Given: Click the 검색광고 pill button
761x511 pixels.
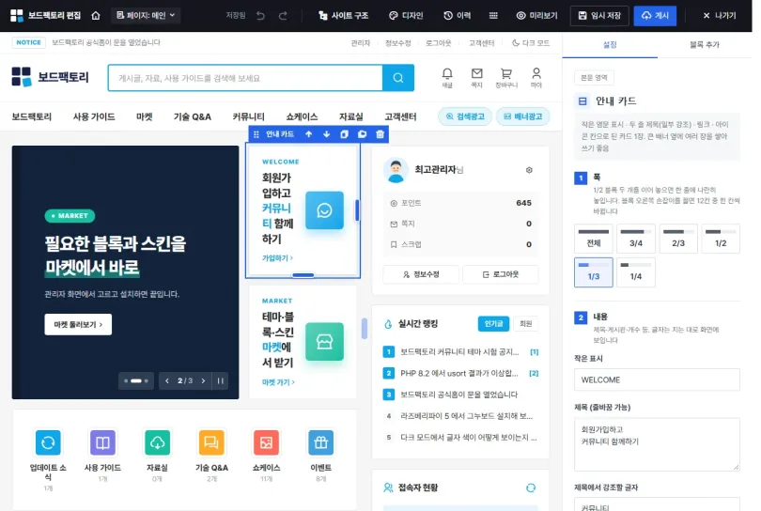Looking at the screenshot, I should click(x=465, y=116).
